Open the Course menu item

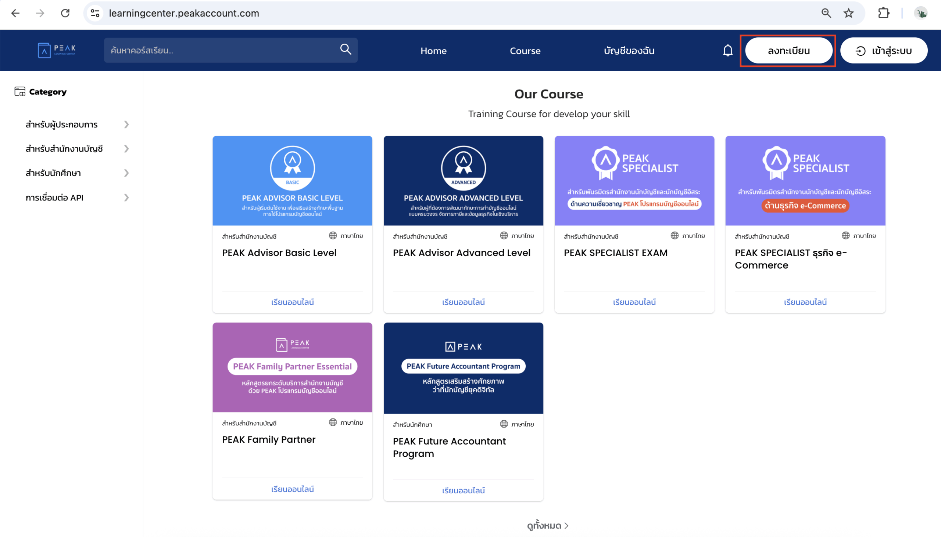525,51
